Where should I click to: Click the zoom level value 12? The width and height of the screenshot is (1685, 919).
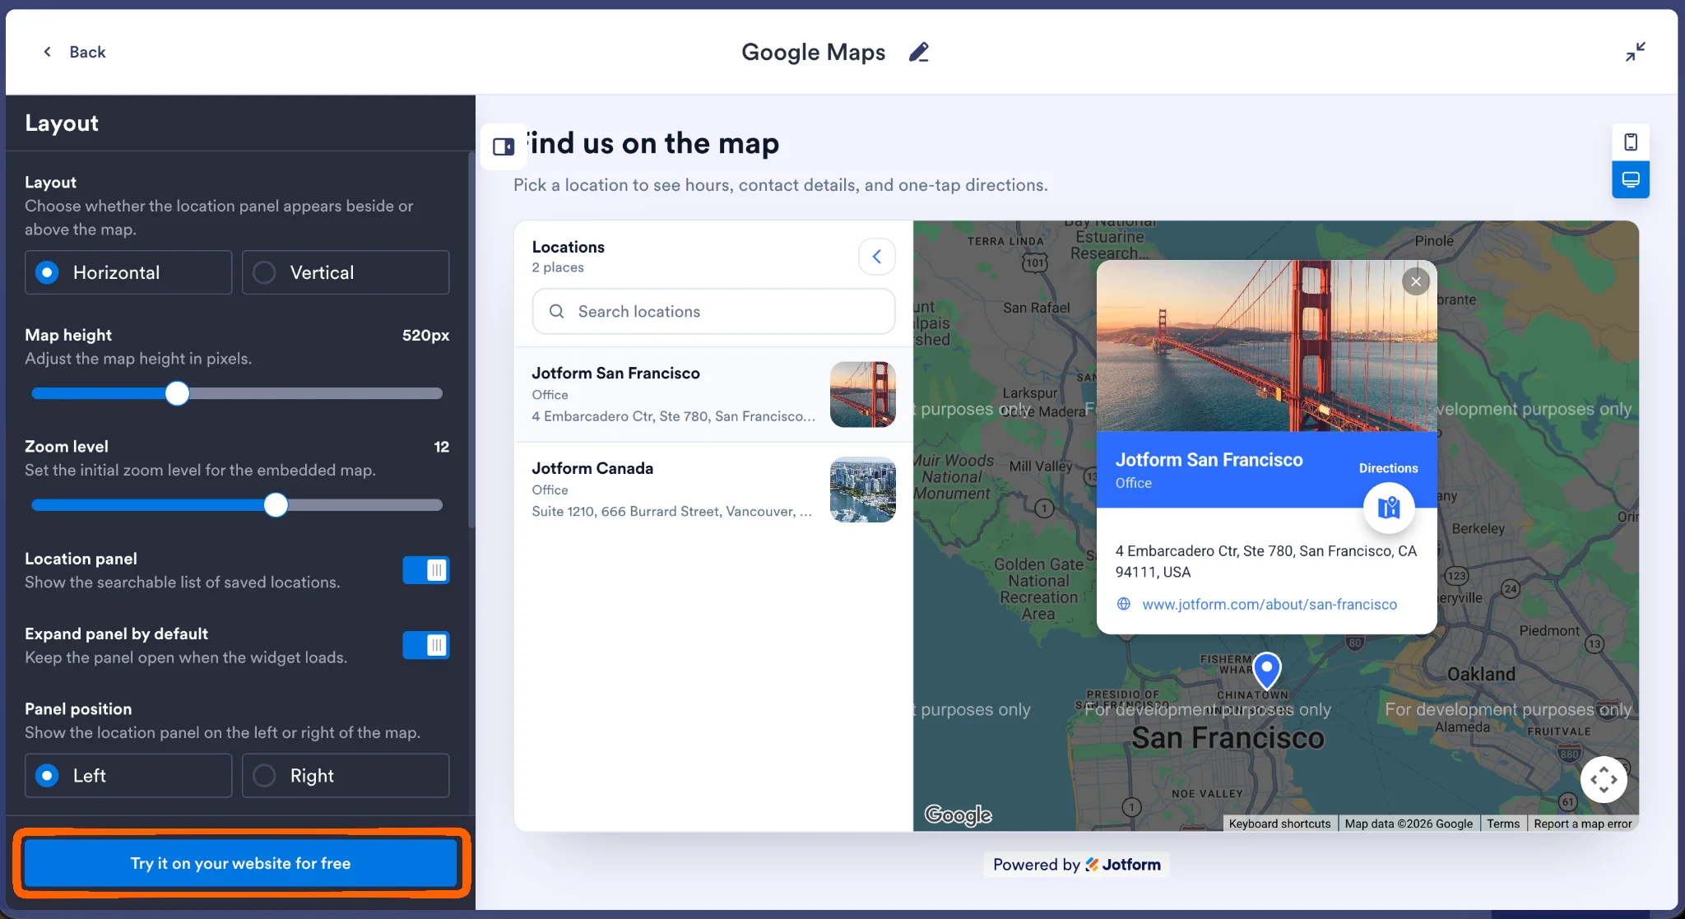click(x=442, y=447)
